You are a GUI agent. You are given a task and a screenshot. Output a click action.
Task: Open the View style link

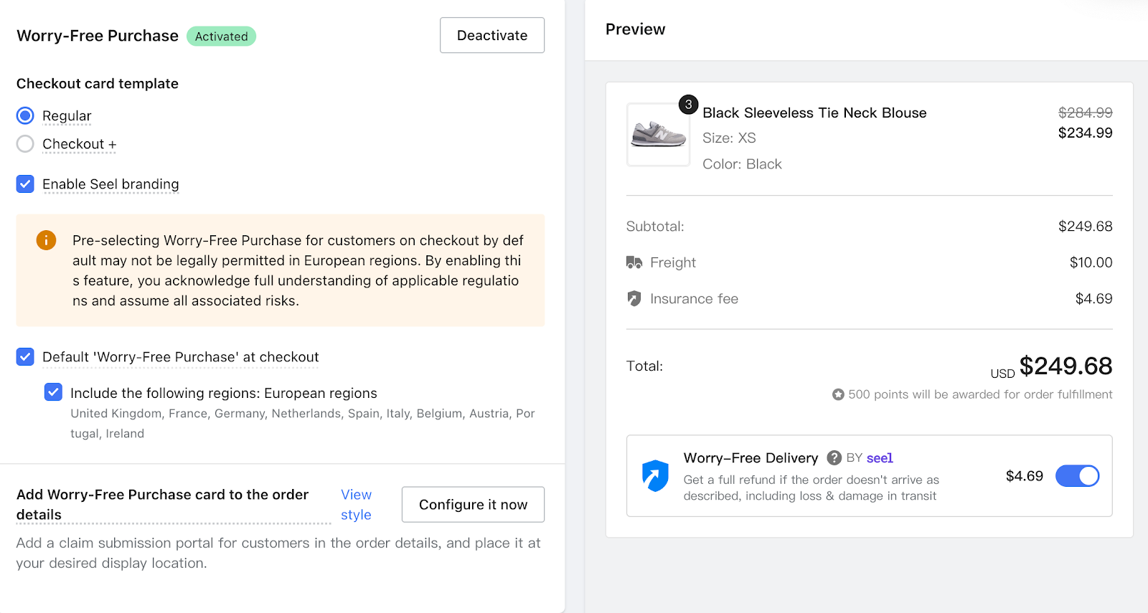356,505
